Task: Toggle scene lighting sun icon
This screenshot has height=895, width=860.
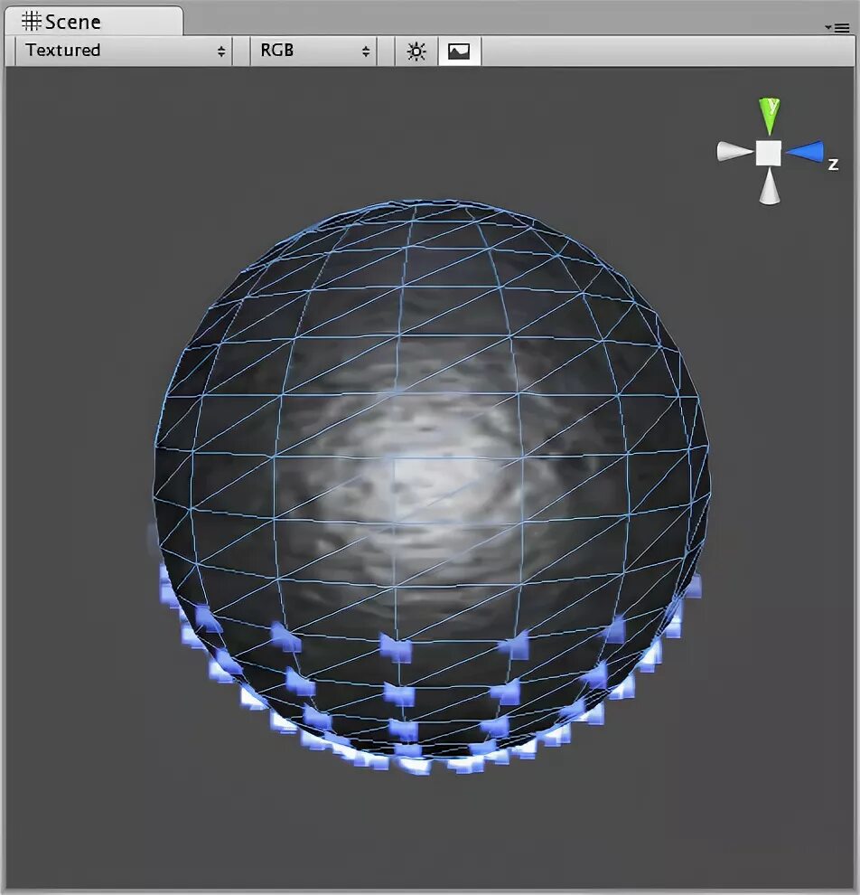Action: tap(416, 52)
